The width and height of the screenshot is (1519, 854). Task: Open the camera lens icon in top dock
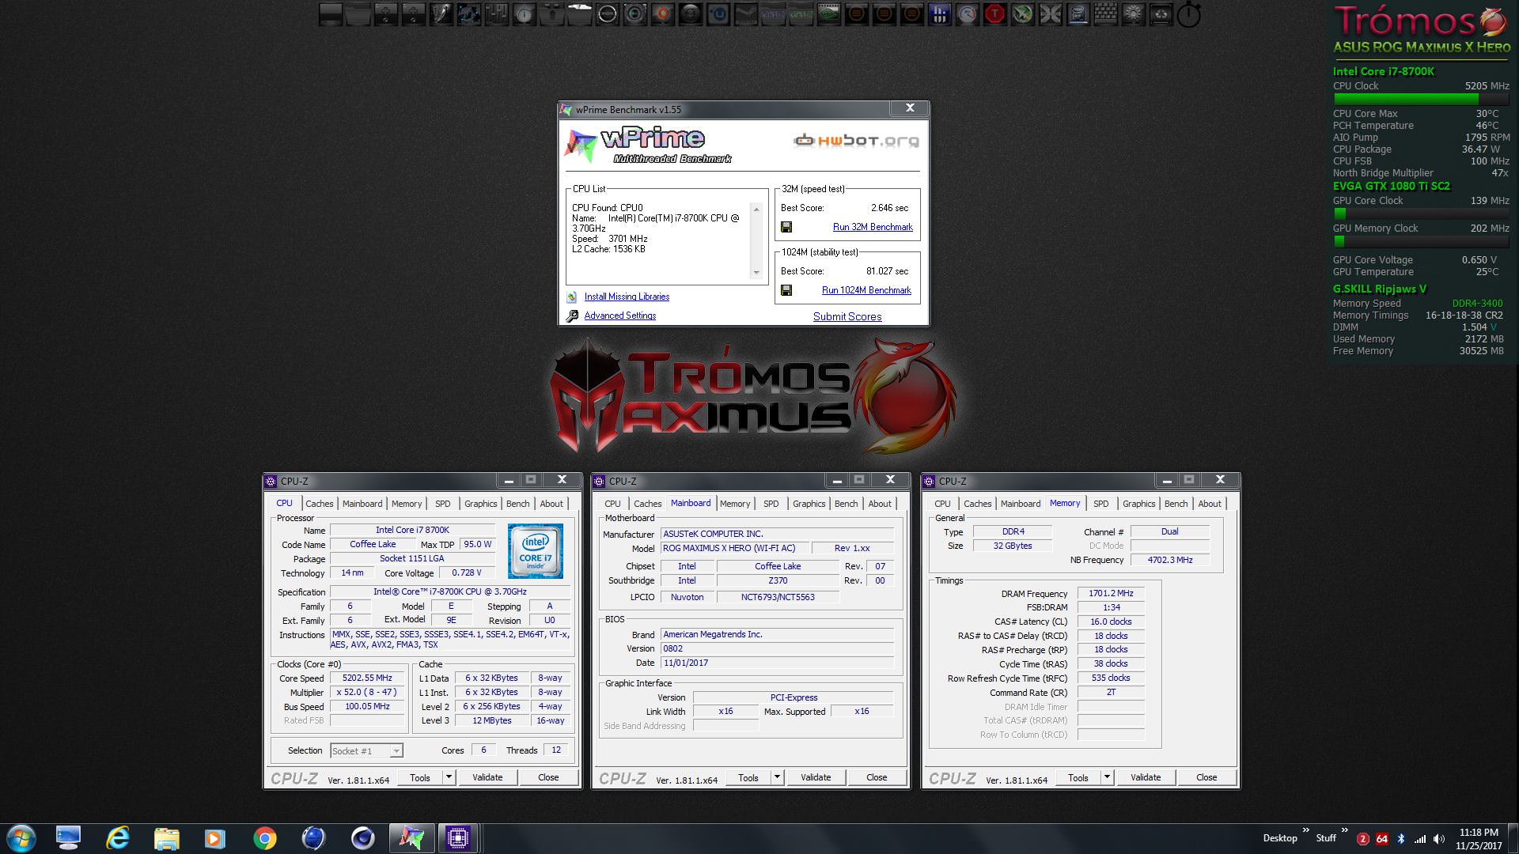coord(634,13)
